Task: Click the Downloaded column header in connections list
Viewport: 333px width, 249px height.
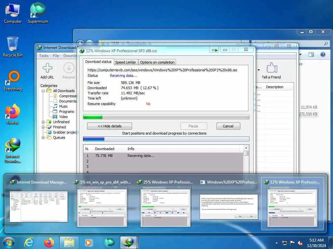Action: click(x=104, y=149)
